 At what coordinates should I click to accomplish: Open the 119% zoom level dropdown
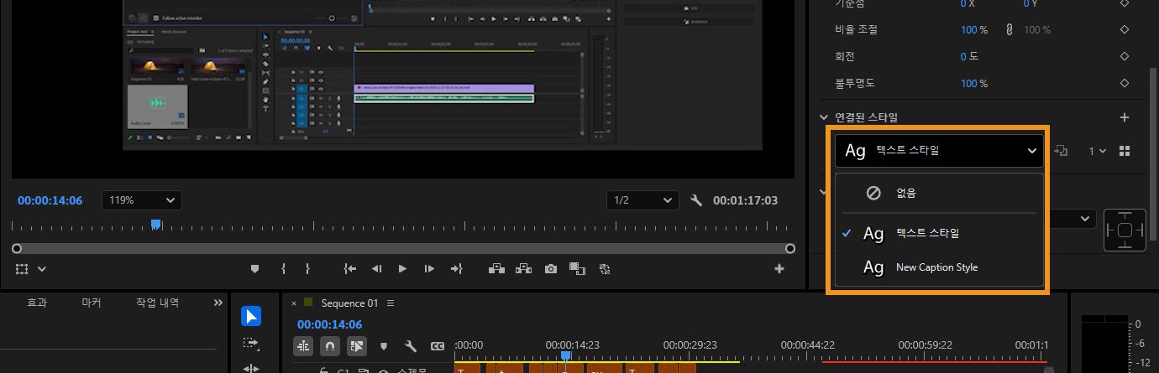click(x=142, y=200)
